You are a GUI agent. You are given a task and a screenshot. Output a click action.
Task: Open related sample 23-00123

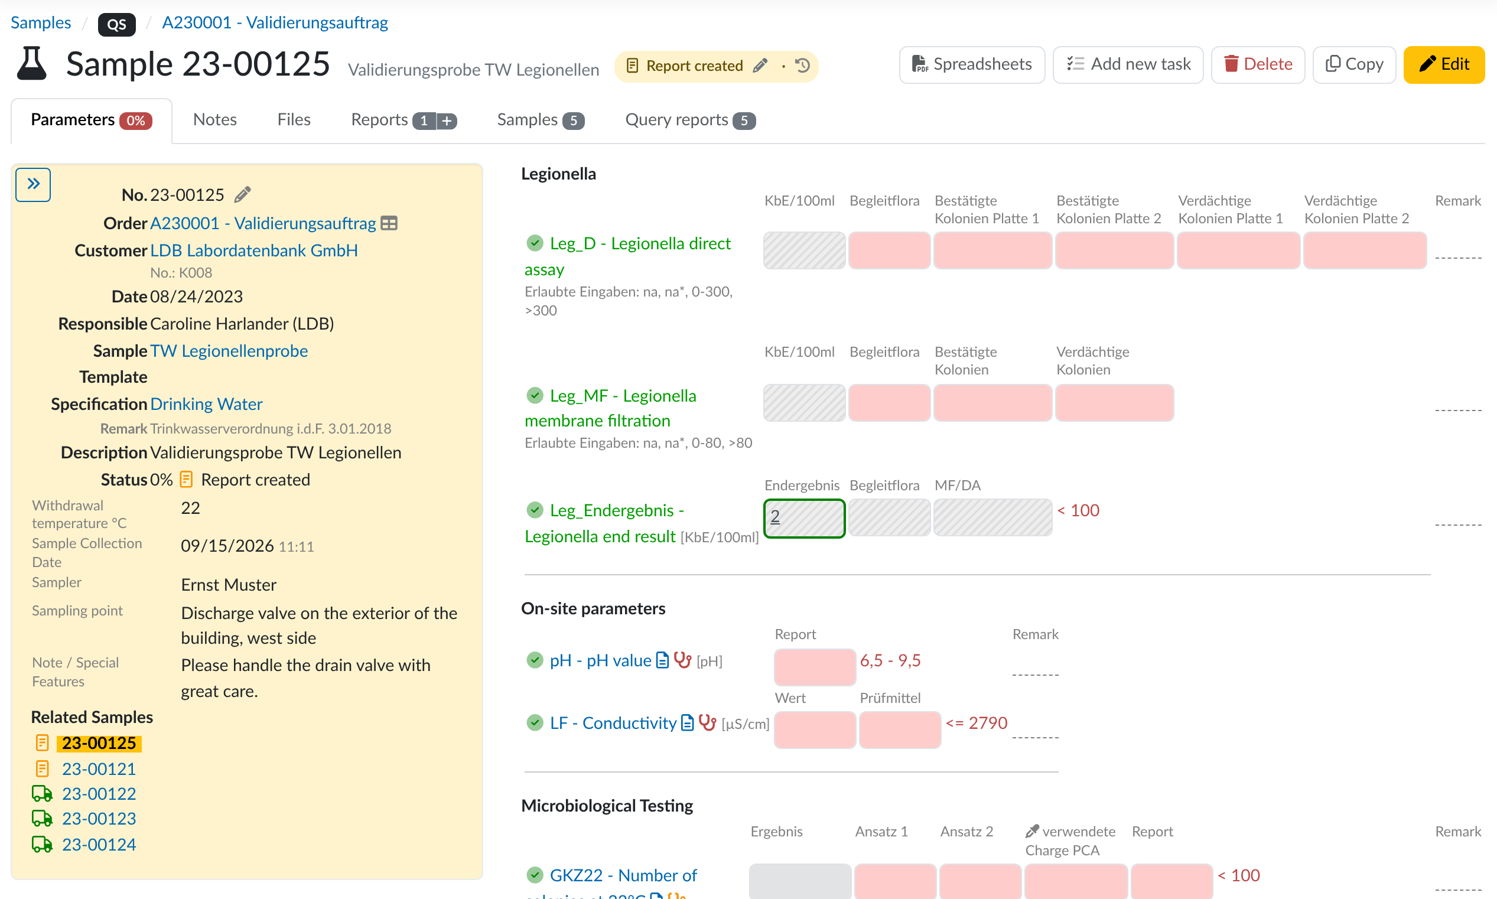[x=99, y=819]
